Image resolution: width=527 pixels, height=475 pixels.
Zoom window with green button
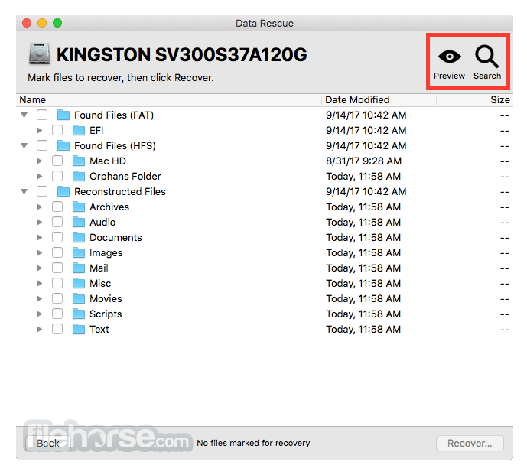click(x=57, y=23)
